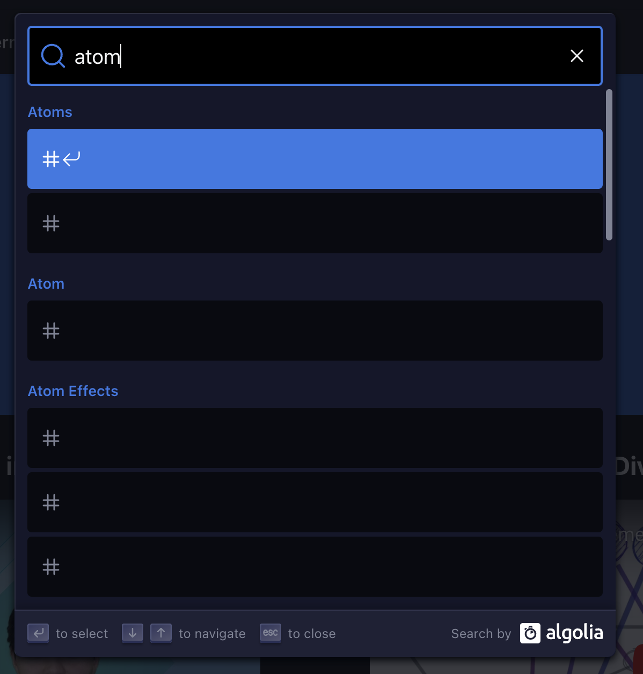Click the magnifying glass search icon
This screenshot has width=643, height=674.
click(53, 56)
